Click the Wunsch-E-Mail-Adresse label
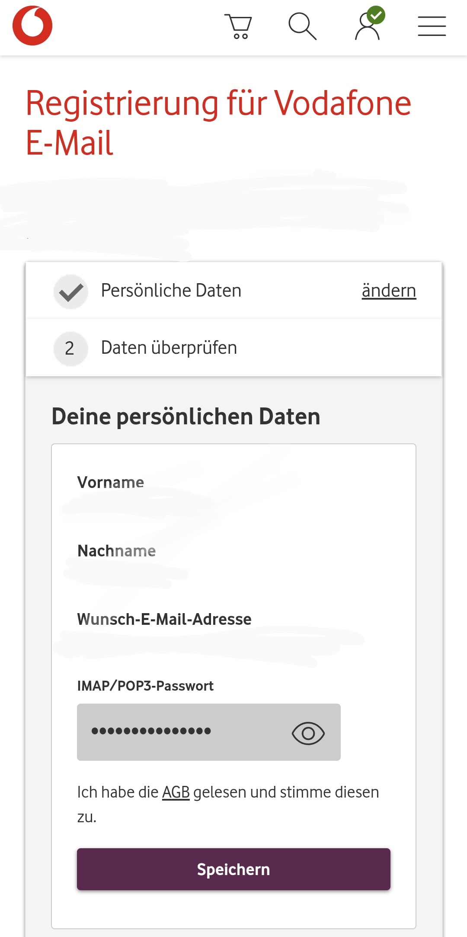 (x=164, y=619)
